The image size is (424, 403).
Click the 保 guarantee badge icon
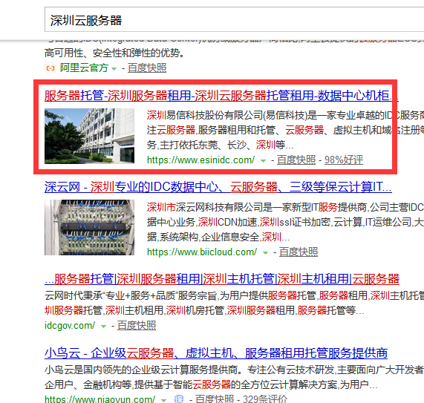(x=179, y=399)
